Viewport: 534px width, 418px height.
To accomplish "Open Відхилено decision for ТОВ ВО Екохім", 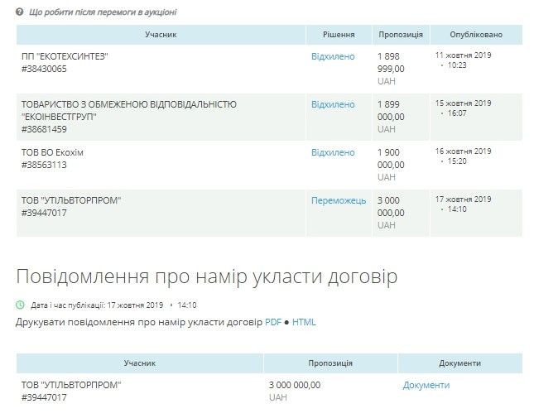I will click(x=333, y=152).
